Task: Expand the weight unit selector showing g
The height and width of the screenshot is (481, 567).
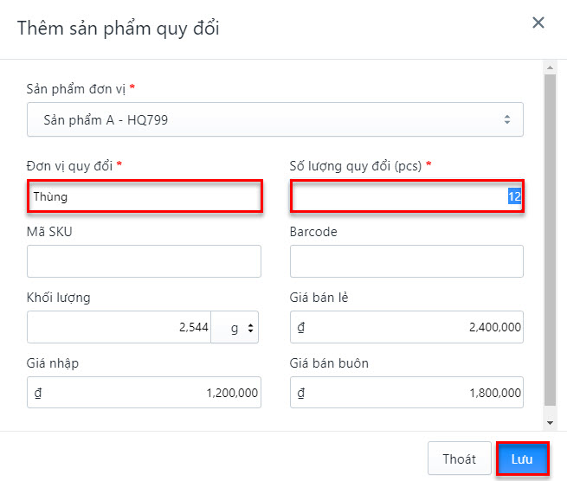Action: point(237,327)
